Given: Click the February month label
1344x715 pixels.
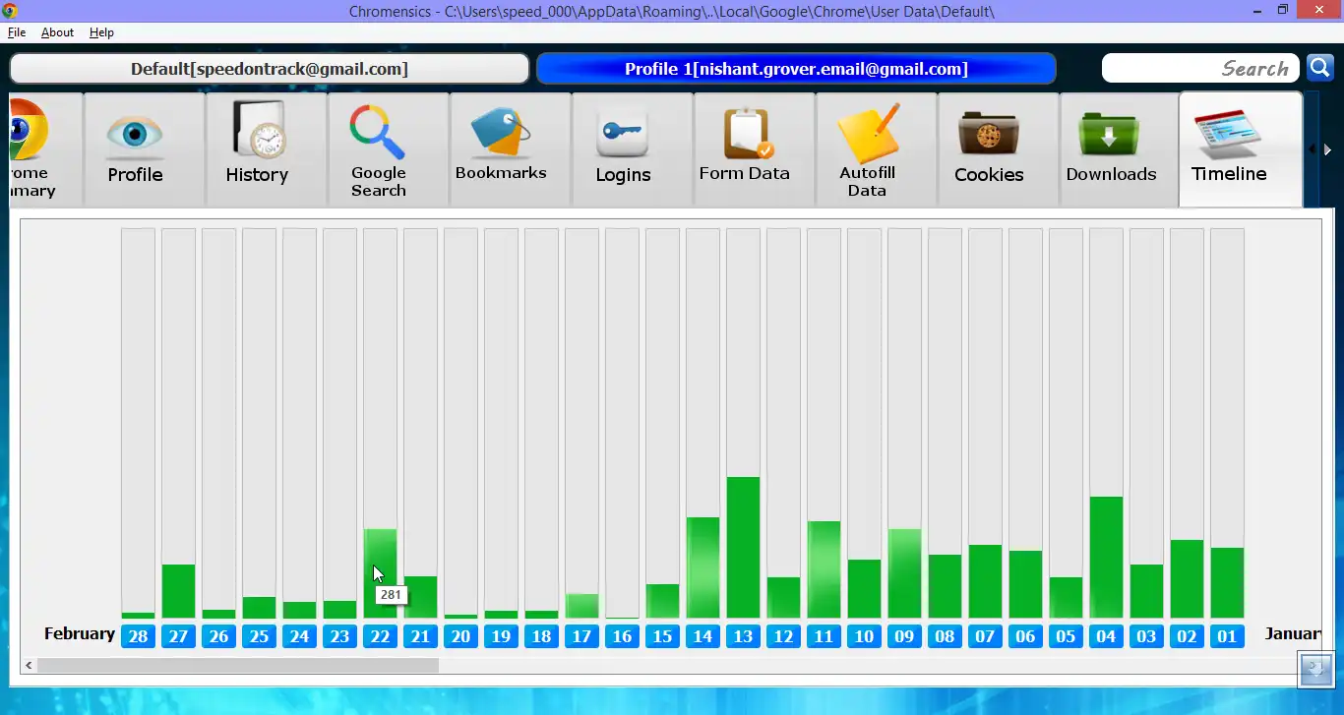Looking at the screenshot, I should click(80, 634).
